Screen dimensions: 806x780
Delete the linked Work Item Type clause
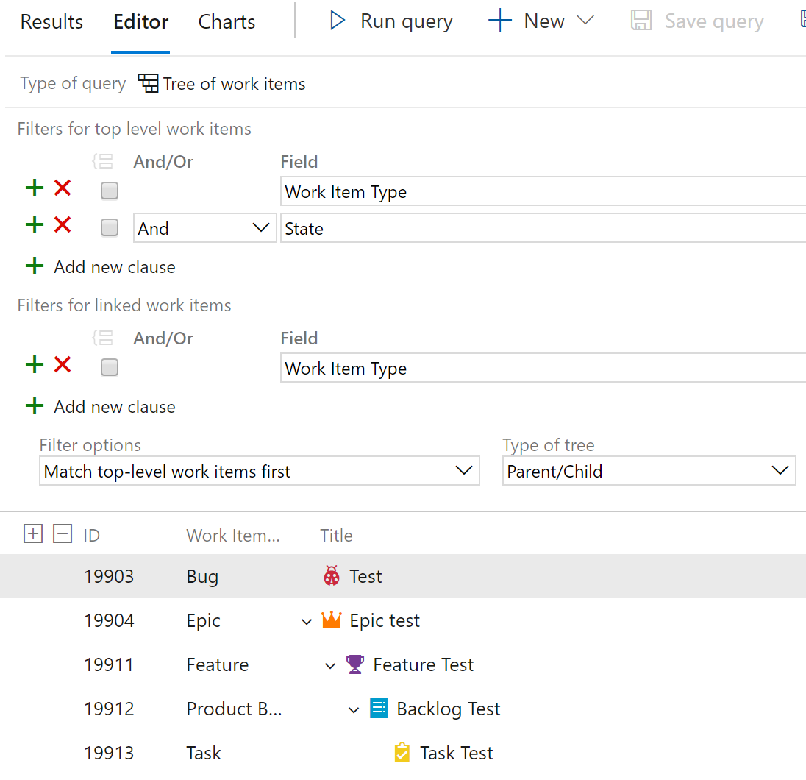[63, 365]
